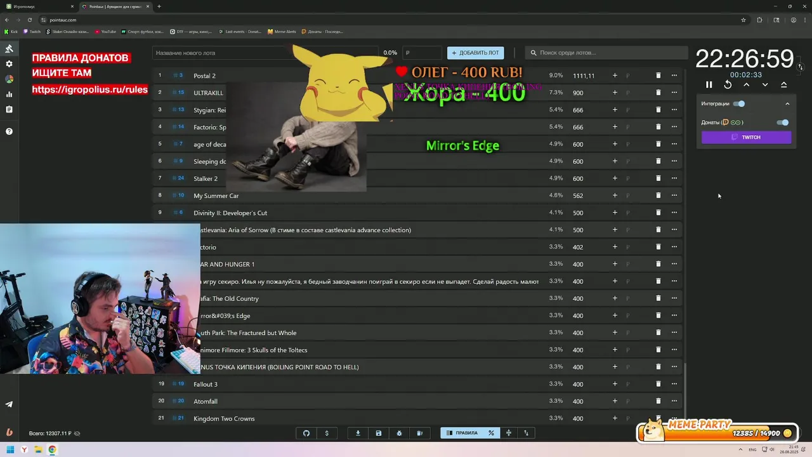Add amount to Stalker 2 lot with plus

click(x=615, y=178)
